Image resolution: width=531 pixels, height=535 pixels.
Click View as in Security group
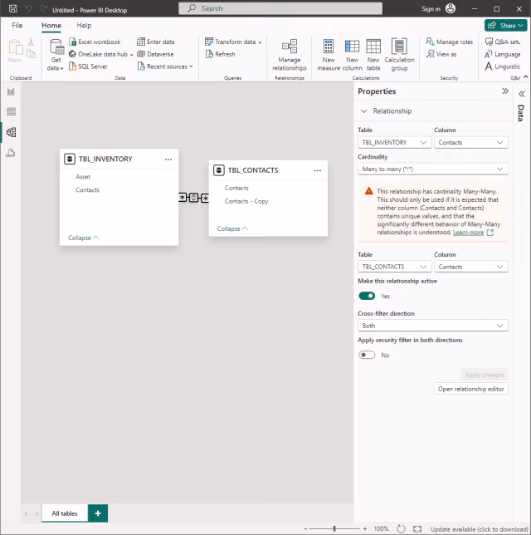[441, 54]
